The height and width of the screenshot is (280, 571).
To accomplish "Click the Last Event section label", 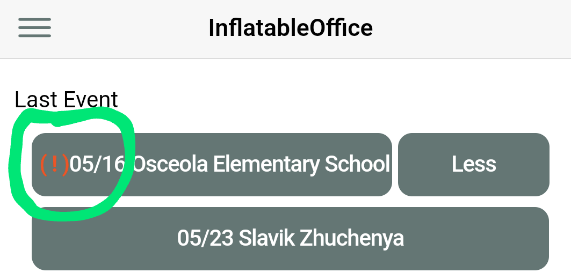I will (66, 100).
